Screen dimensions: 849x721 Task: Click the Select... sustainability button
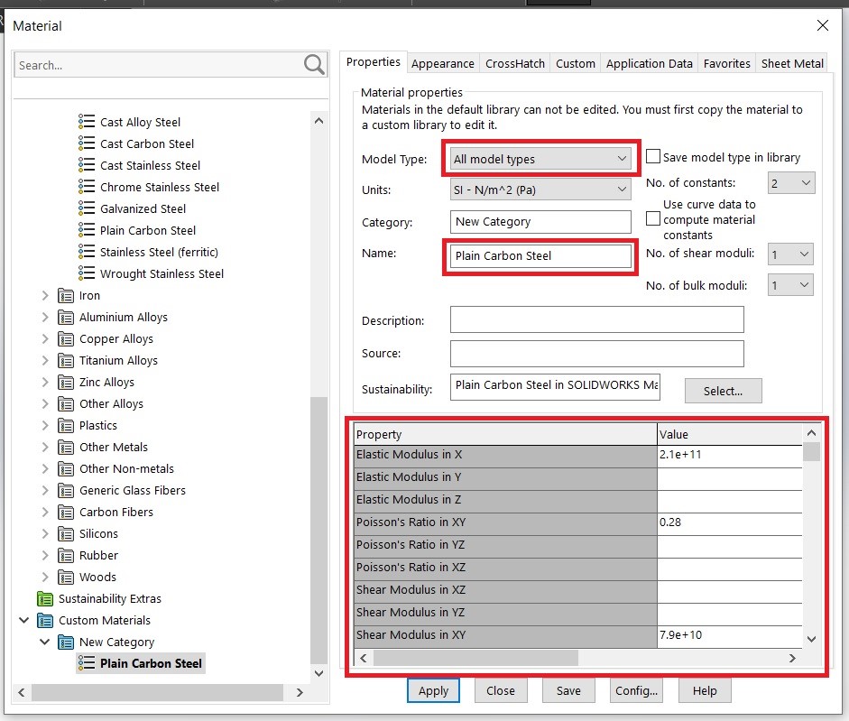pyautogui.click(x=723, y=391)
